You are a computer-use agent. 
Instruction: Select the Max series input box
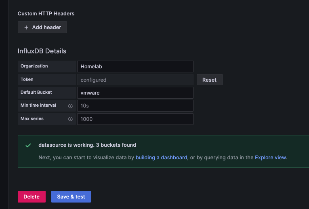coord(135,119)
